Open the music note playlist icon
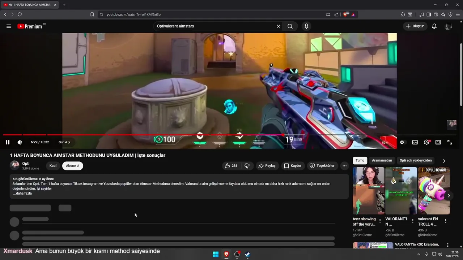 421,14
